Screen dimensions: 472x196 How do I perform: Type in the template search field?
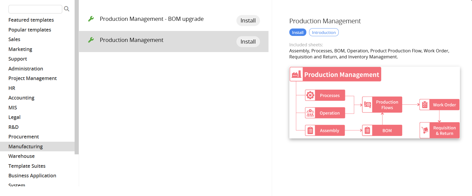tap(35, 9)
